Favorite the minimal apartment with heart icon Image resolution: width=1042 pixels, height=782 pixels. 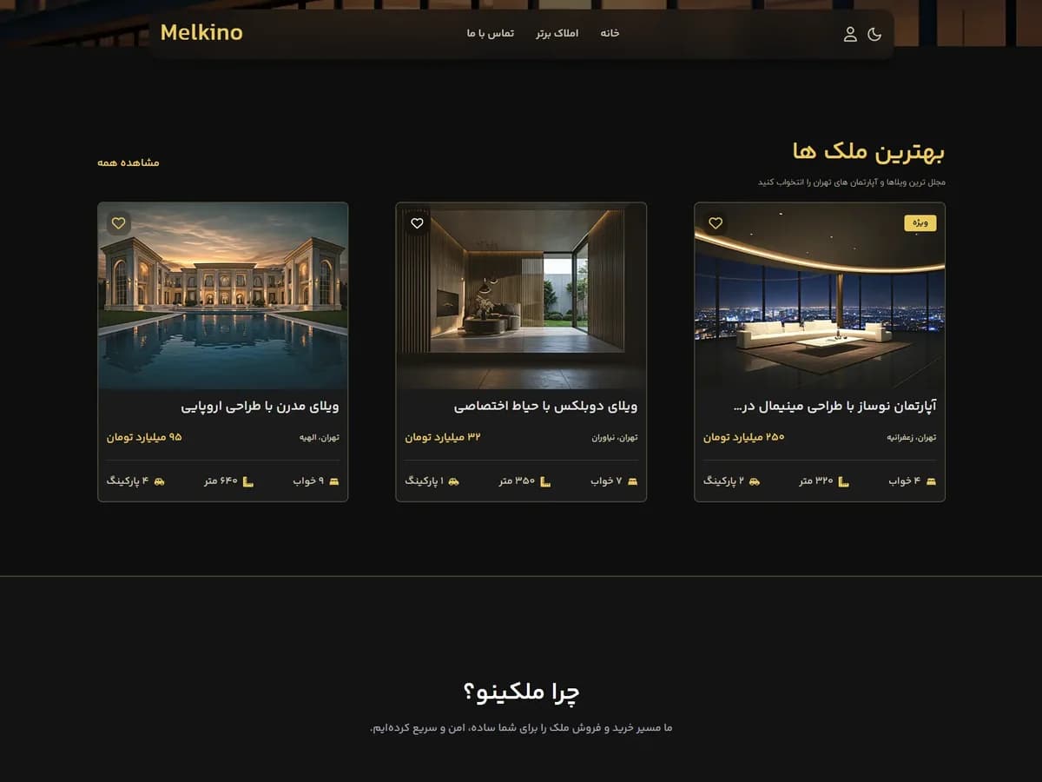tap(716, 223)
